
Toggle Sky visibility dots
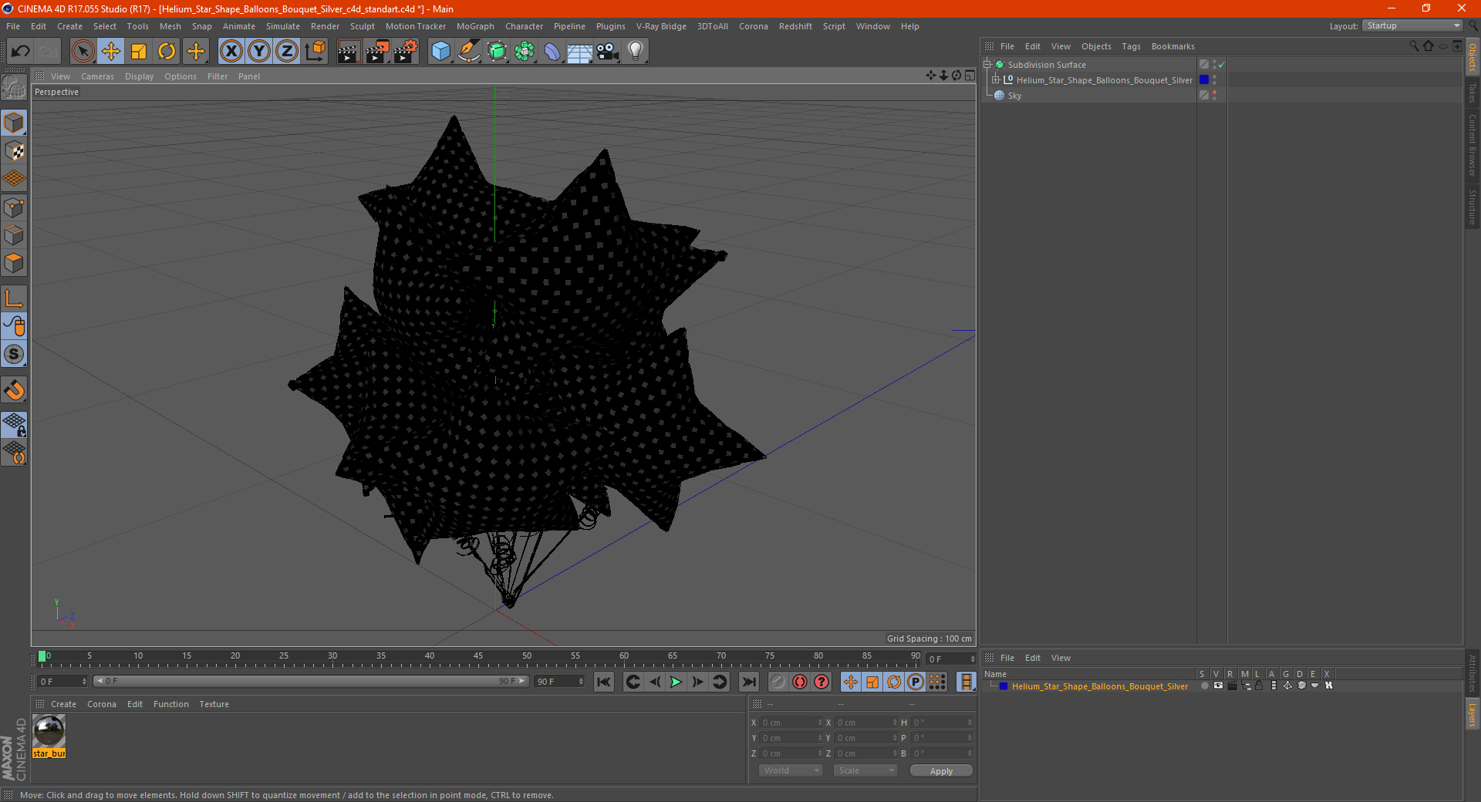click(1214, 95)
